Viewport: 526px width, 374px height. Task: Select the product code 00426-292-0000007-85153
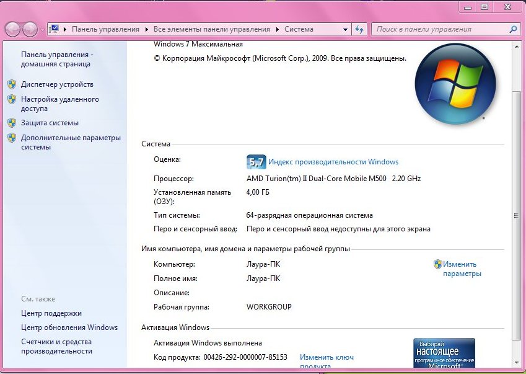pyautogui.click(x=245, y=357)
